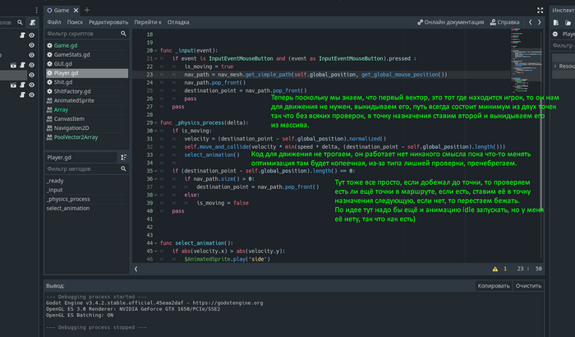Toggle visibility of the topmost scene node
Image resolution: width=575 pixels, height=337 pixels.
click(x=32, y=35)
